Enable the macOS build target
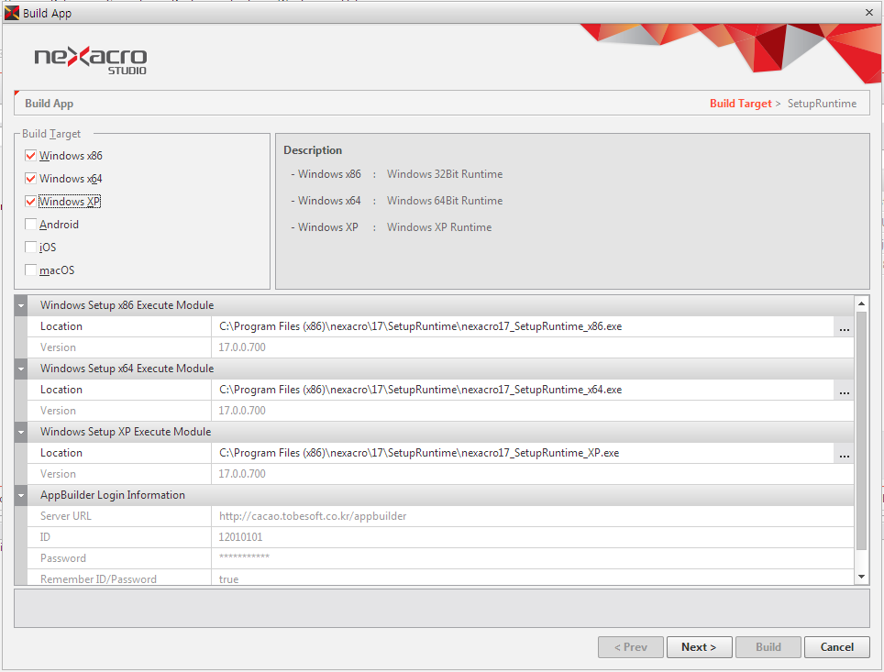This screenshot has height=672, width=884. [31, 270]
